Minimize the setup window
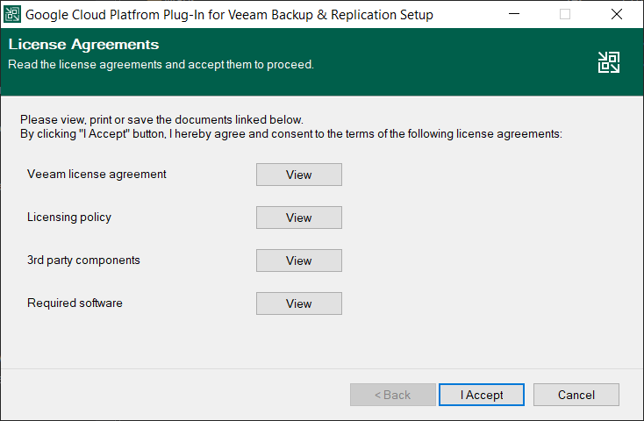644x421 pixels. point(513,15)
